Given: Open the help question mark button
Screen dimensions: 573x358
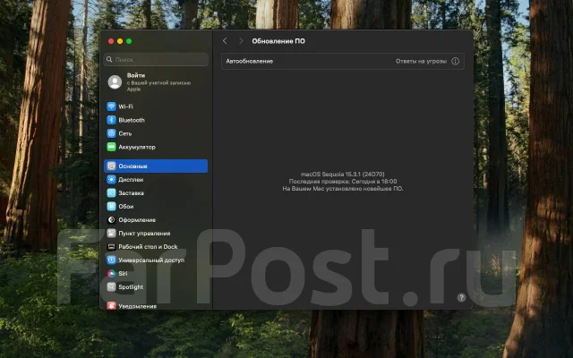Looking at the screenshot, I should 461,297.
